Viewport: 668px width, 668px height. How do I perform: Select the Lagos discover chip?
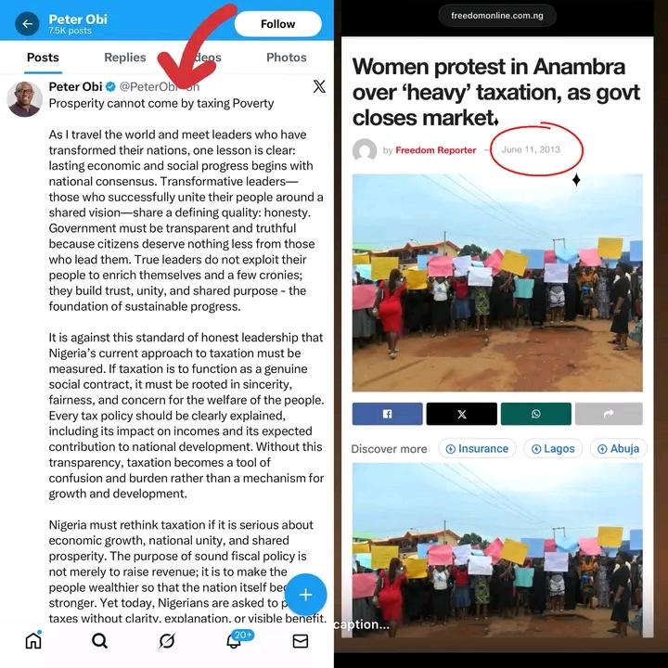pos(553,449)
